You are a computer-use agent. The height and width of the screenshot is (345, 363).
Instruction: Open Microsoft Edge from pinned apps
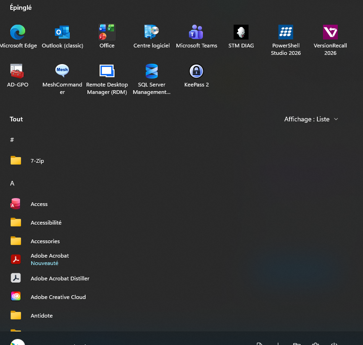click(x=18, y=37)
